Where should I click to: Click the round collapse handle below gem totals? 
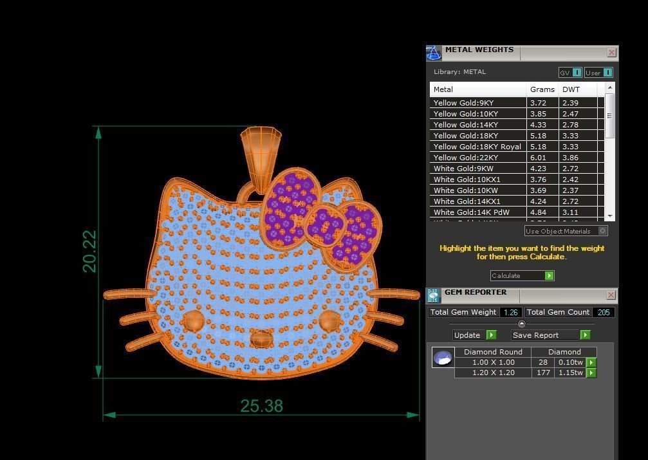tap(521, 324)
